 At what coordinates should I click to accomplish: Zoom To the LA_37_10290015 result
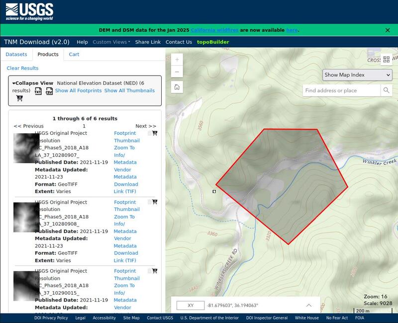(x=124, y=286)
